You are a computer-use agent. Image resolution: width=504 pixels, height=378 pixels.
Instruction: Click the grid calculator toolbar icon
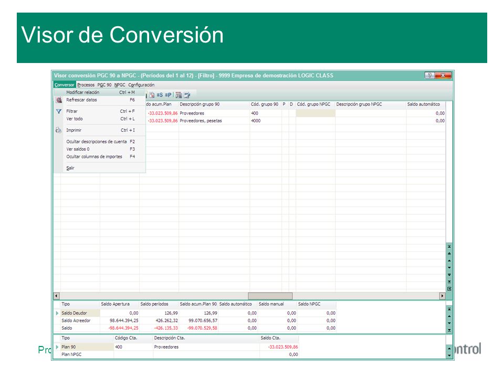tap(178, 95)
